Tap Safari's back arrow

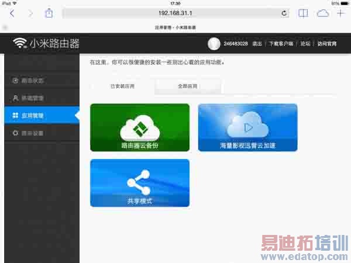click(12, 13)
